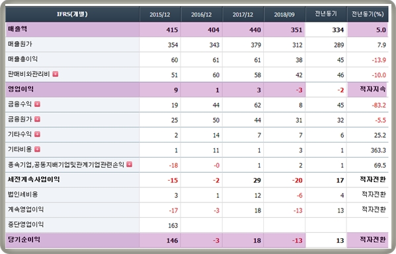This screenshot has width=396, height=254.
Task: Click 금융원가 value 50
Action: 216,120
